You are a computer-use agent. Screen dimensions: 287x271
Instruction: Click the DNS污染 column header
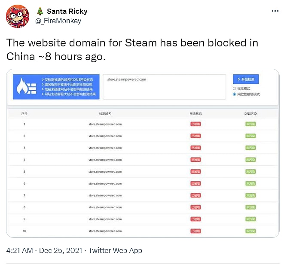250,114
